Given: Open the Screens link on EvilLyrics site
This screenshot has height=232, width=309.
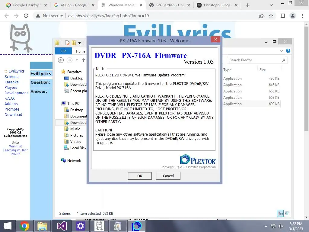Looking at the screenshot, I should click(x=11, y=76).
